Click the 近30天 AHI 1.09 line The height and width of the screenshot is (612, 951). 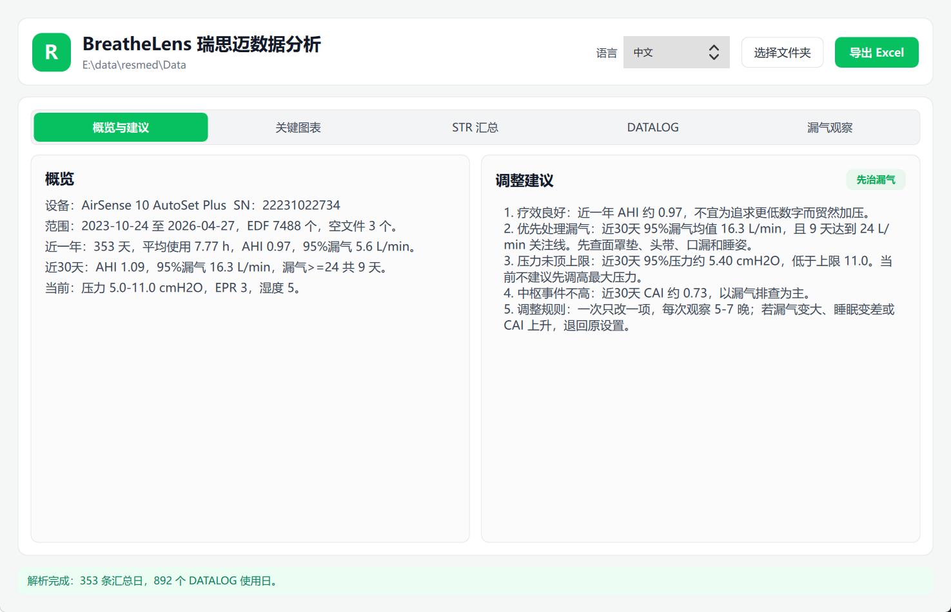pyautogui.click(x=218, y=267)
